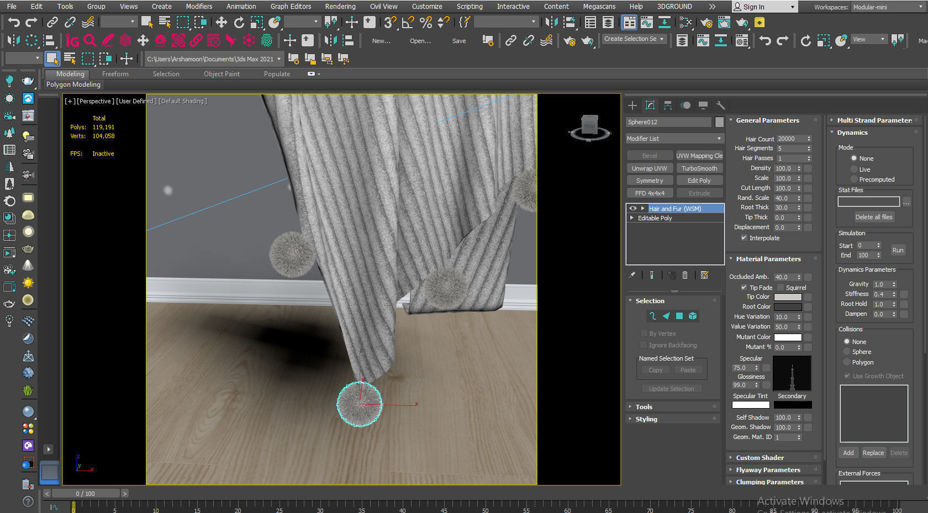This screenshot has height=513, width=928.
Task: Expand the Flyaway Parameters rollout
Action: tap(773, 470)
